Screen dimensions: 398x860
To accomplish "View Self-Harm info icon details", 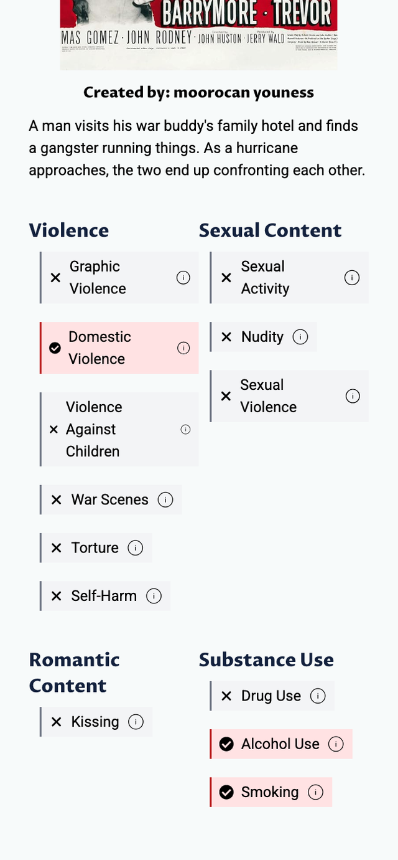I will (x=154, y=596).
